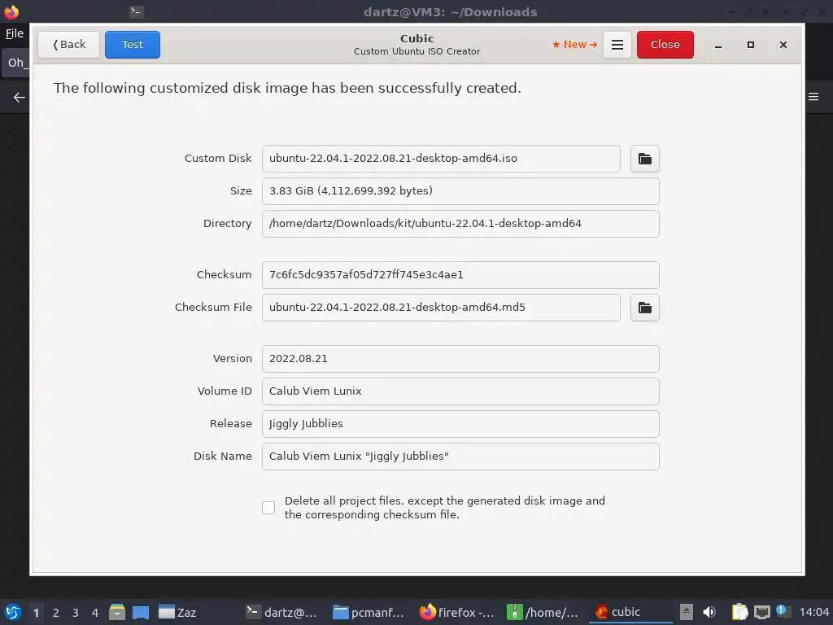Open folder icon next to Checksum File
The image size is (833, 625).
(x=645, y=307)
